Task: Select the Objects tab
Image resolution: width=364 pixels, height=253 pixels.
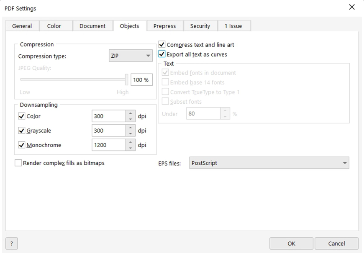Action: coord(130,26)
